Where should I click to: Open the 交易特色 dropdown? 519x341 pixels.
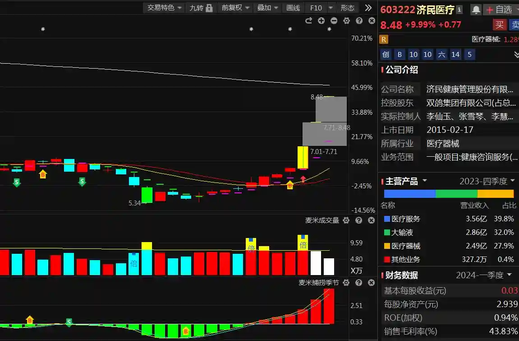point(165,8)
